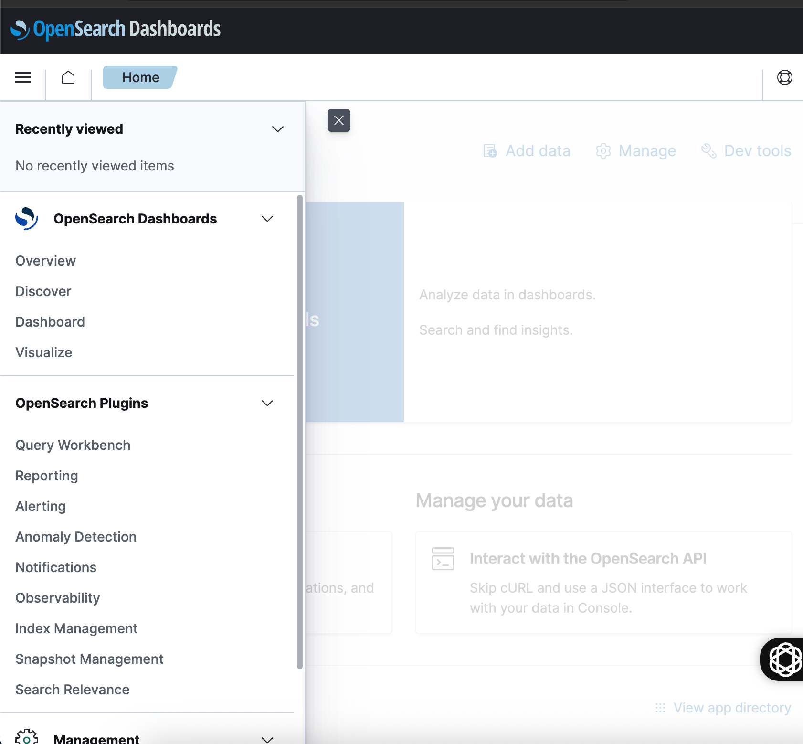Open Observability plugin

pyautogui.click(x=58, y=598)
